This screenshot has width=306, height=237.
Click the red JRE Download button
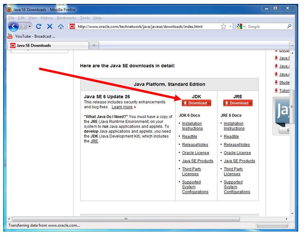point(238,103)
